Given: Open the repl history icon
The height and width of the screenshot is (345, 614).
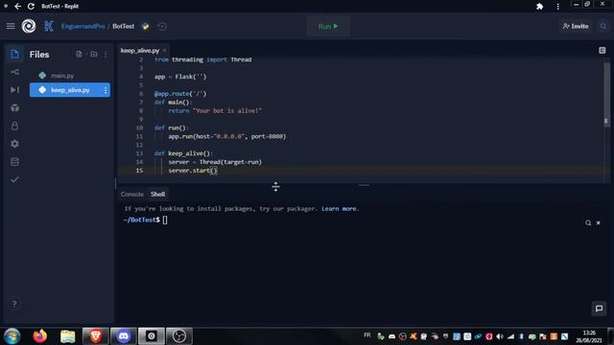Looking at the screenshot, I should [162, 26].
